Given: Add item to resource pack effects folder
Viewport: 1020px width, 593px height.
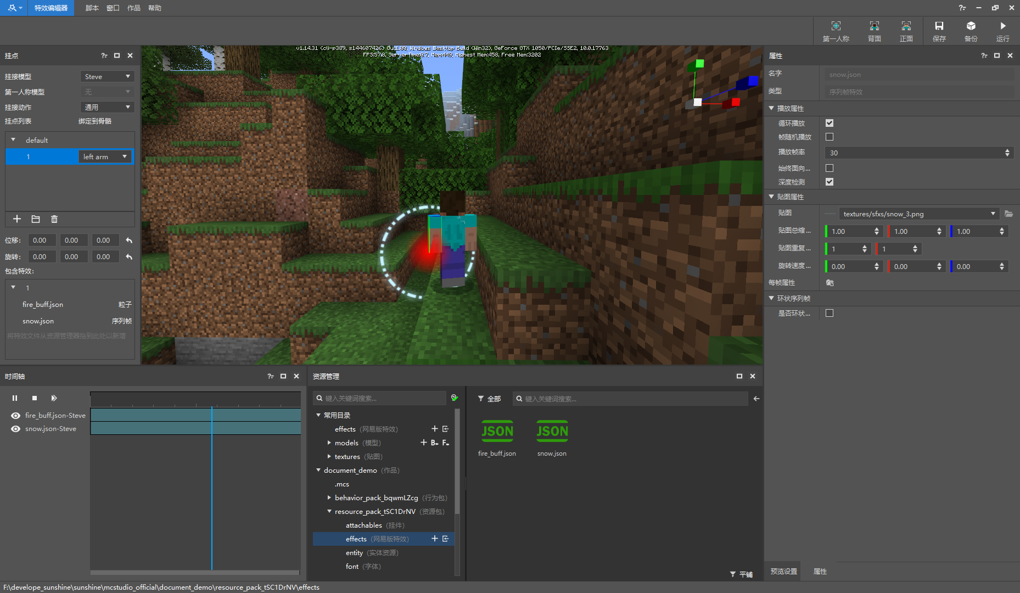Looking at the screenshot, I should click(x=435, y=539).
